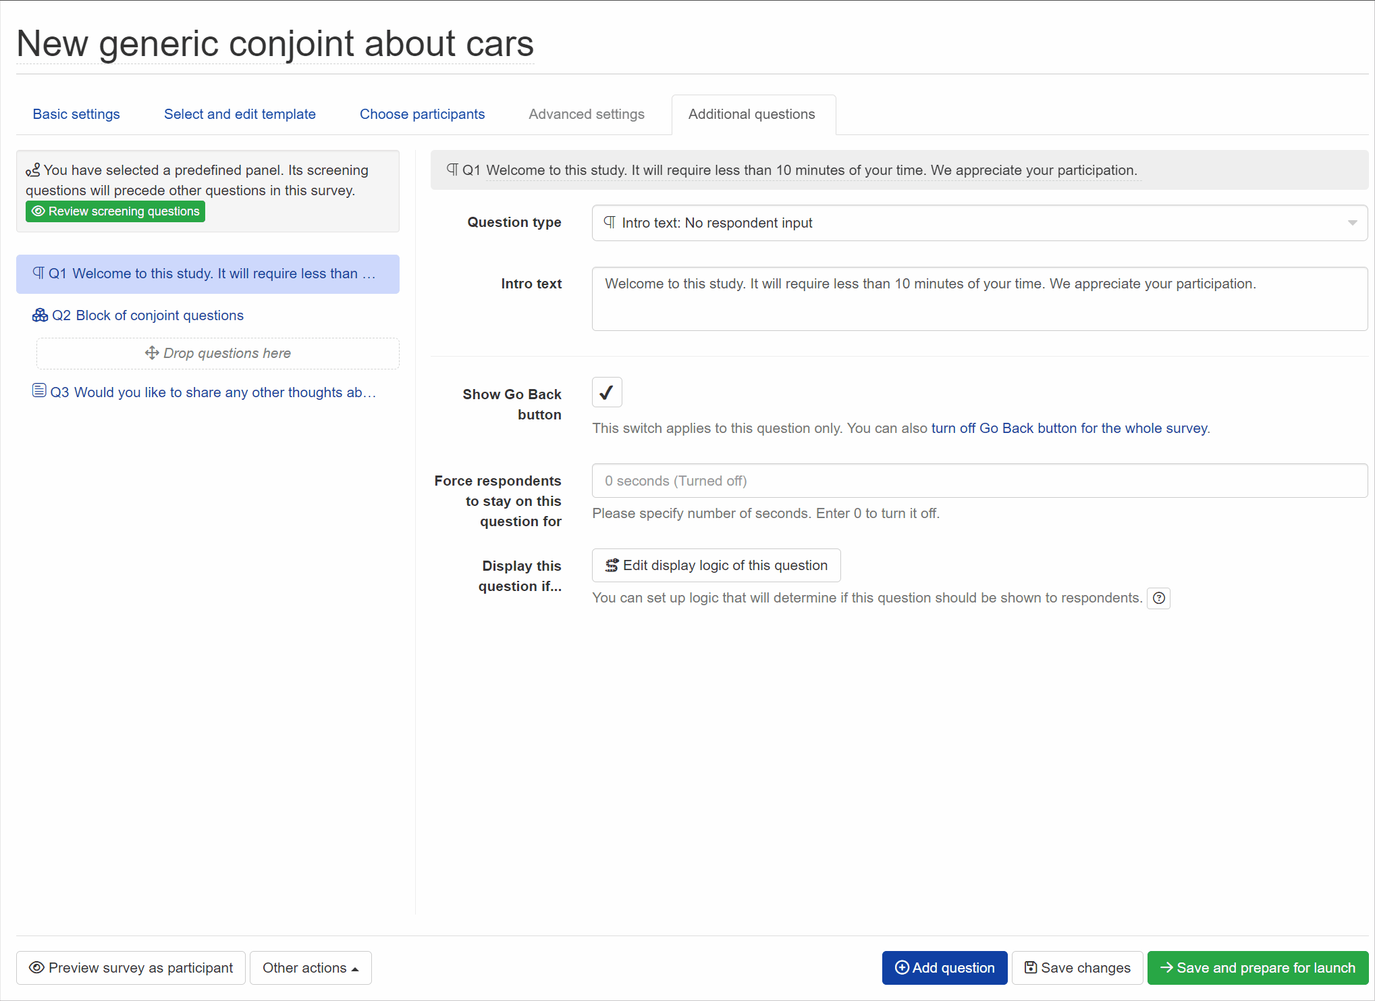The image size is (1375, 1001).
Task: Click the display logic help question icon
Action: [1158, 598]
